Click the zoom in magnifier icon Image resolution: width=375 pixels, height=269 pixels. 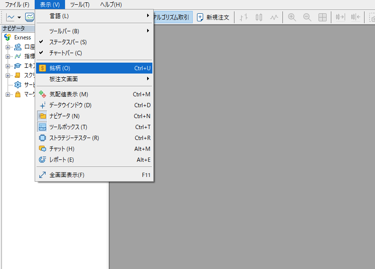292,17
